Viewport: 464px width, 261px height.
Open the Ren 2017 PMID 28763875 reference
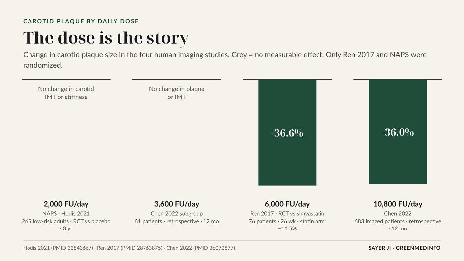[130, 248]
